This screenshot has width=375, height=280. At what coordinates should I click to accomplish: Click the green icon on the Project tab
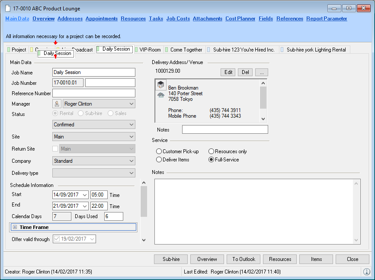tap(9, 50)
